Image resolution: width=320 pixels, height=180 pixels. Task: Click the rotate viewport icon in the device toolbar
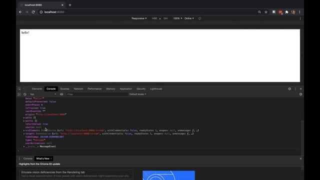[x=200, y=18]
